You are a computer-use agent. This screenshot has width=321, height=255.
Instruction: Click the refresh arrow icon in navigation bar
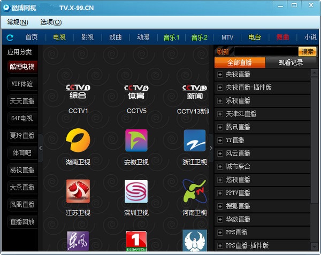point(10,37)
